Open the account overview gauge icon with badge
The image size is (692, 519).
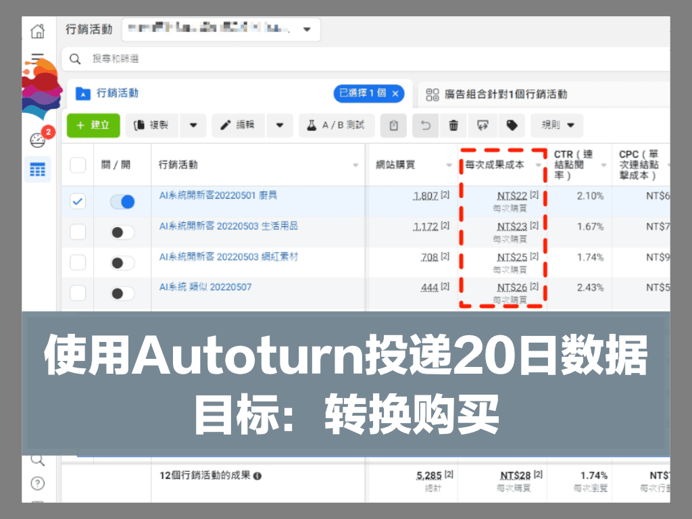coord(38,140)
